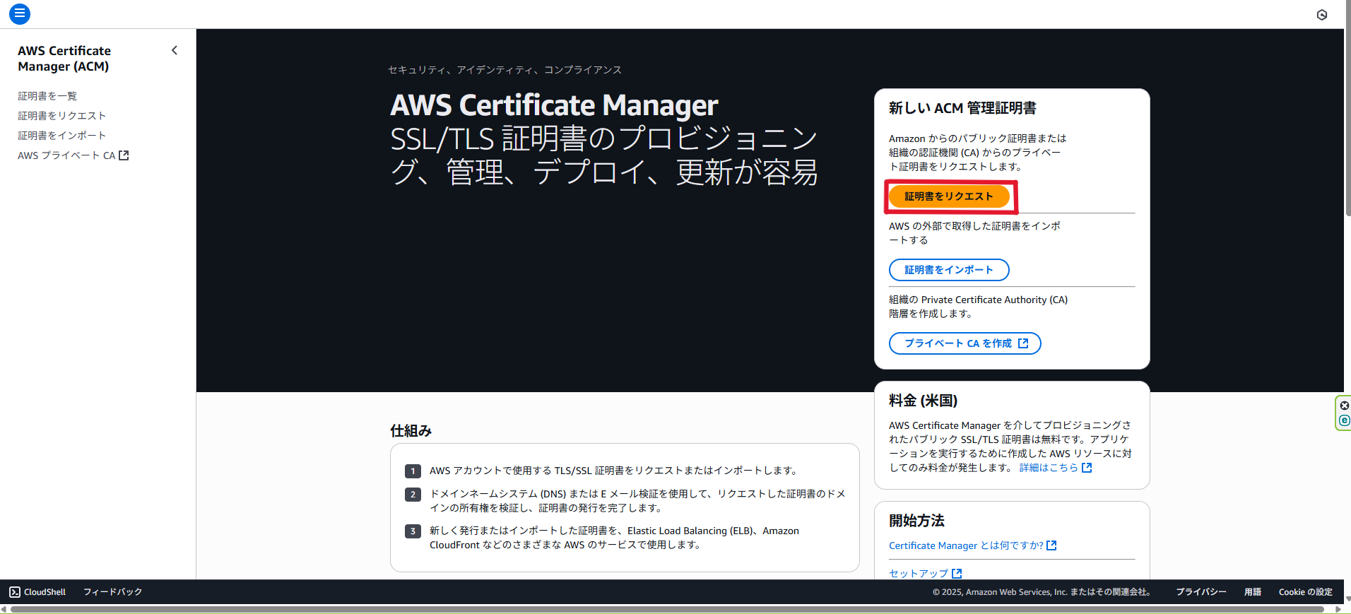Close the floating side widget with X icon

1345,406
